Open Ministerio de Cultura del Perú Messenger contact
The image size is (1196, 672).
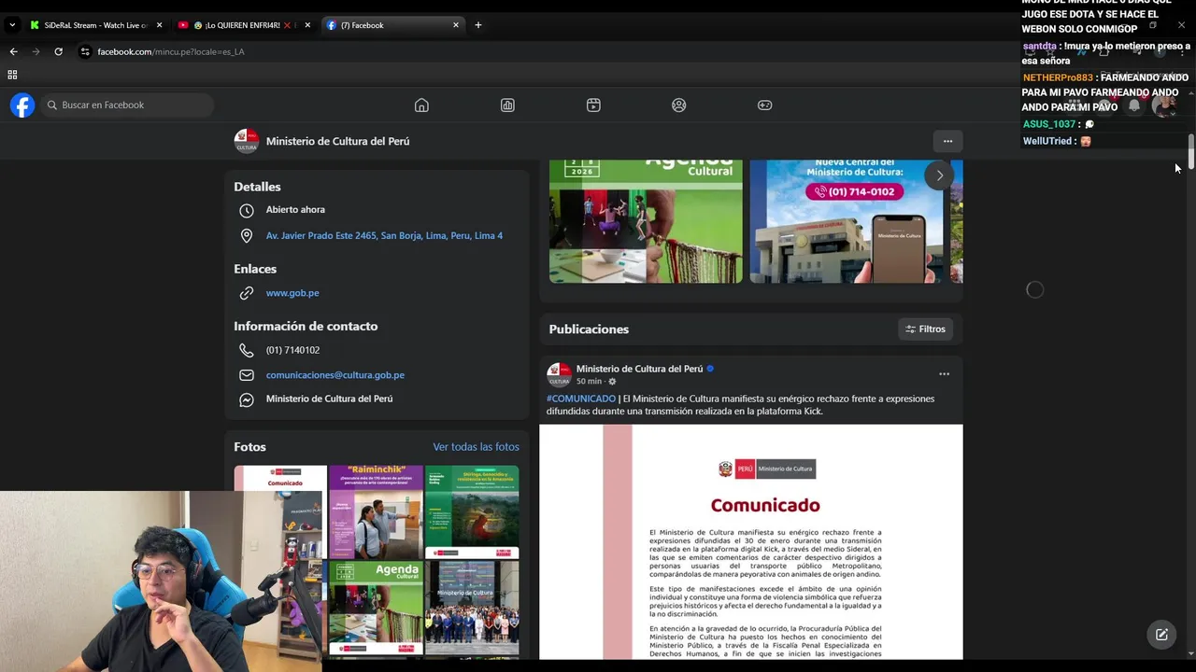click(329, 399)
